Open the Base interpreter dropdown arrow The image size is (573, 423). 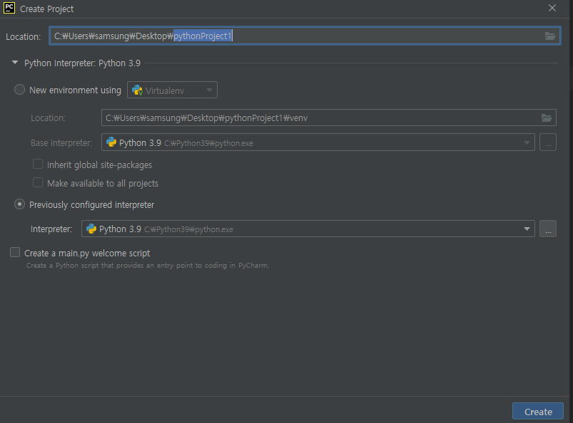[527, 142]
